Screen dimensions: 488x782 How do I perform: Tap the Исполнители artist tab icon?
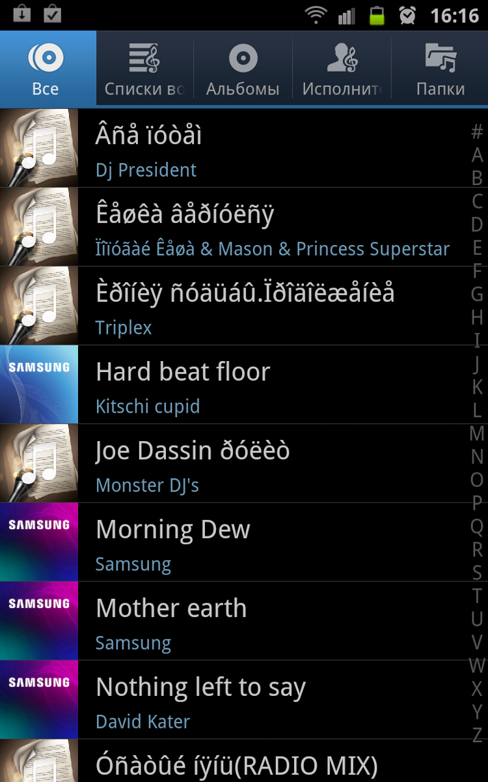tap(342, 57)
